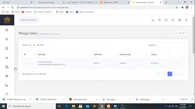Open Sublime Text from the taskbar
The height and width of the screenshot is (109, 195).
tap(94, 106)
